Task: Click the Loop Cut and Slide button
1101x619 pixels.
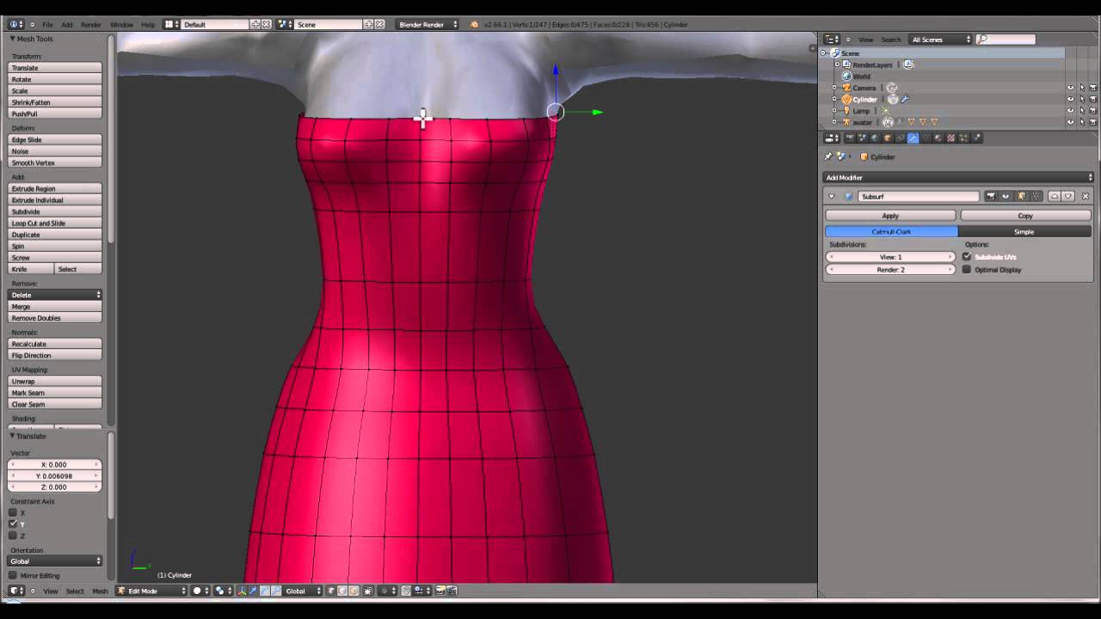Action: [55, 223]
